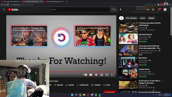Dislike the video
The height and width of the screenshot is (97, 172).
coord(59,85)
